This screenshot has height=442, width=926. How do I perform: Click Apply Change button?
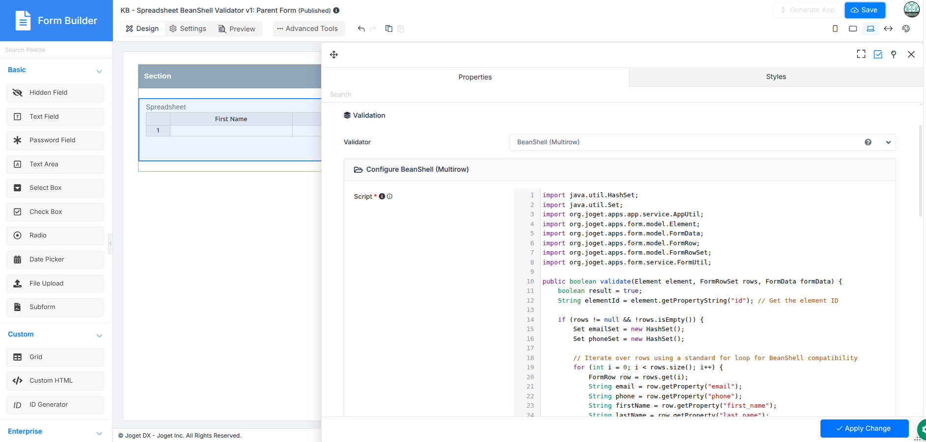[x=864, y=428]
